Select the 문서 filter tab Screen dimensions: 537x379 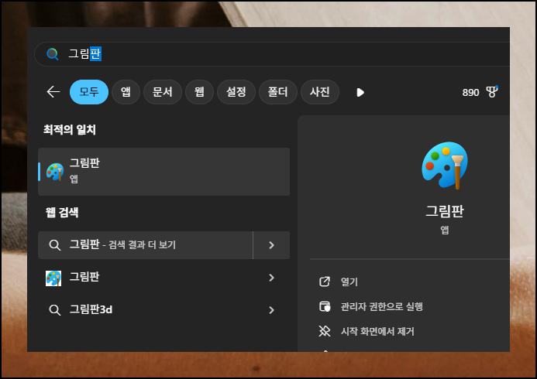162,92
